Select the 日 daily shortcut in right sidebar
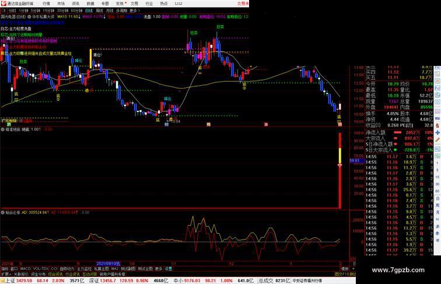Image resolution: width=441 pixels, height=284 pixels. tap(437, 198)
